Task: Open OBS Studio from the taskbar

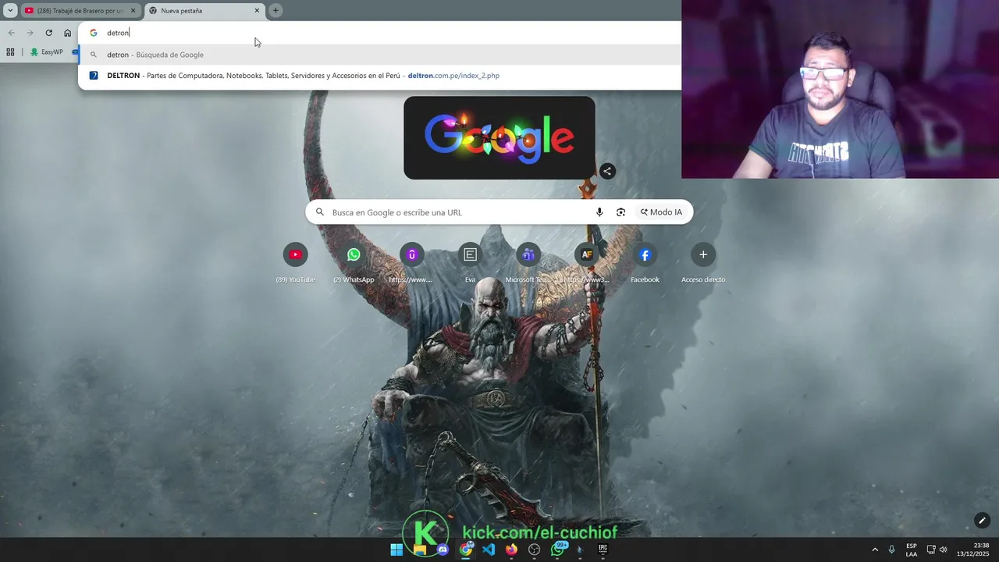Action: 535,550
